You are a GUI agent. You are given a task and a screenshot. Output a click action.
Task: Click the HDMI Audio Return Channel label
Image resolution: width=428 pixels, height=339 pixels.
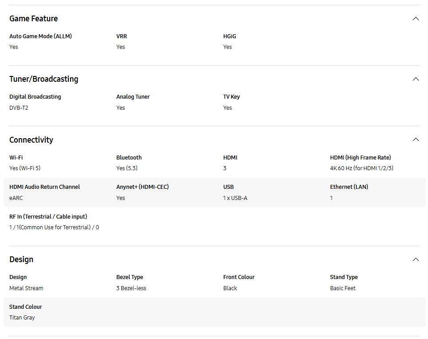point(44,187)
